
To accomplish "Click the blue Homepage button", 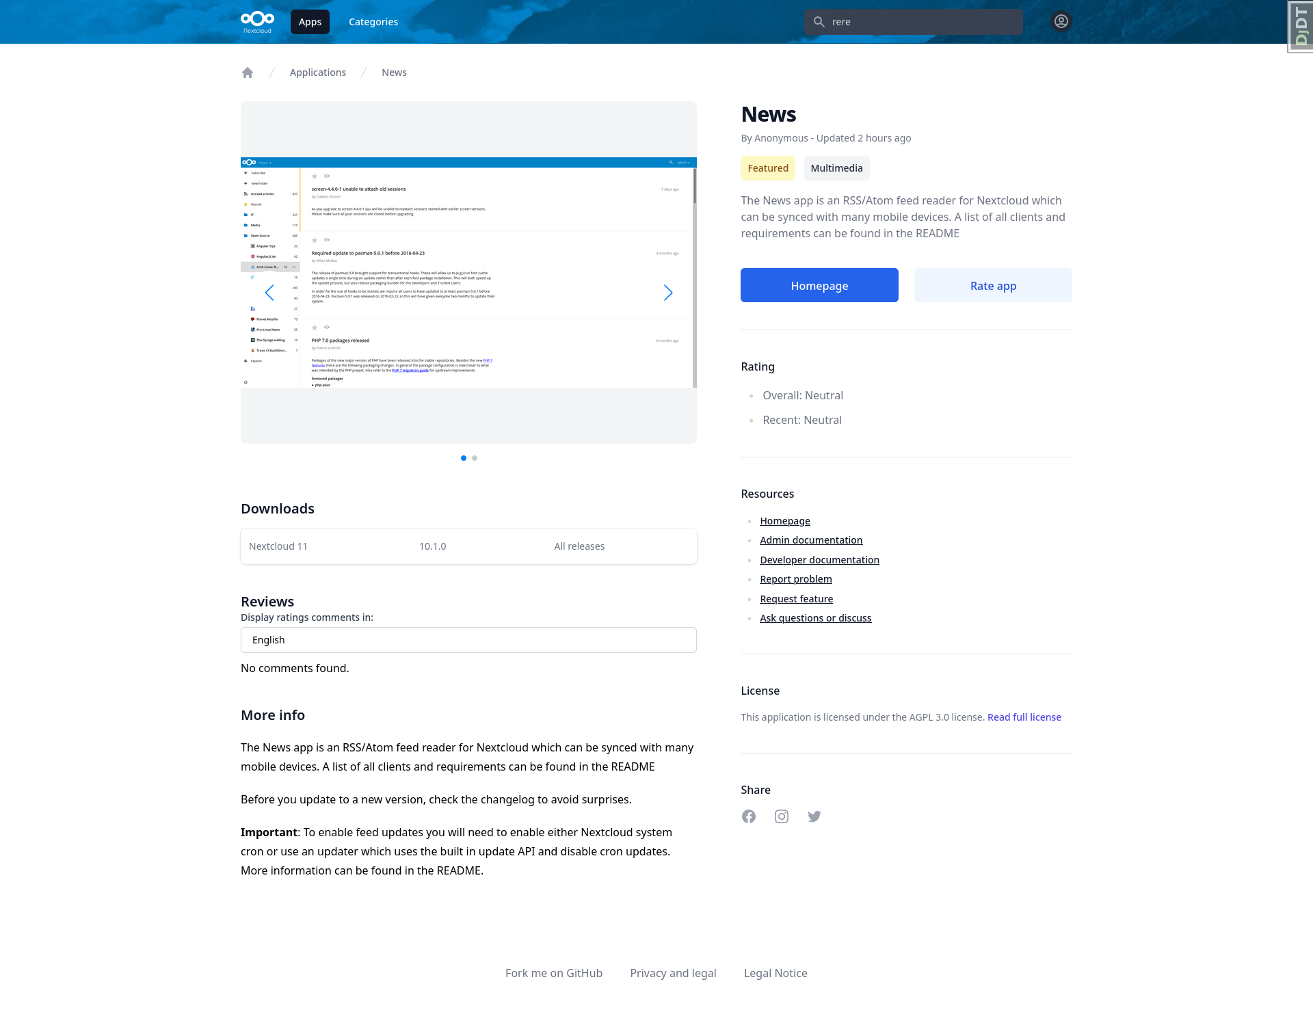I will [819, 285].
